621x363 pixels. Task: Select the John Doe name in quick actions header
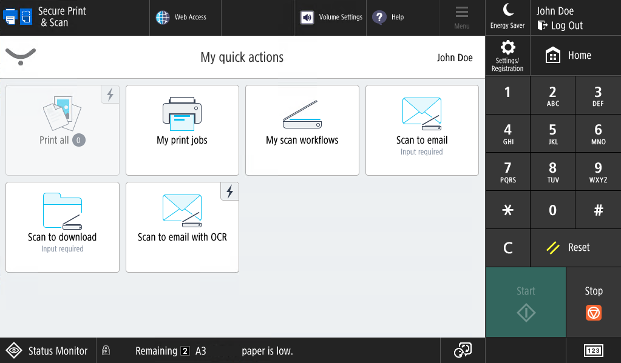click(x=455, y=58)
